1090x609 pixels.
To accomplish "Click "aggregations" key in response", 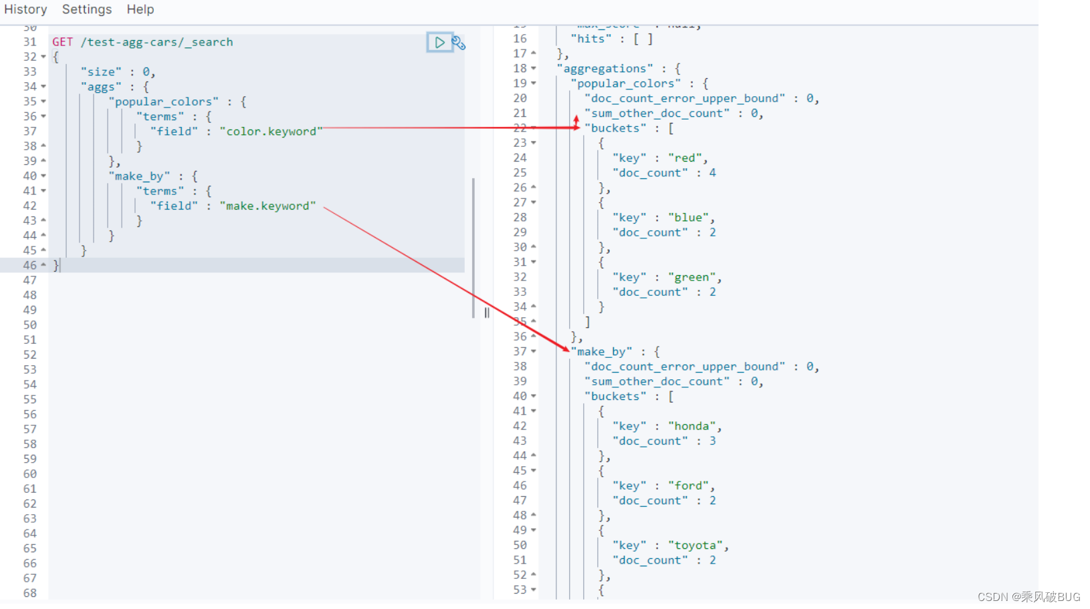I will click(605, 68).
